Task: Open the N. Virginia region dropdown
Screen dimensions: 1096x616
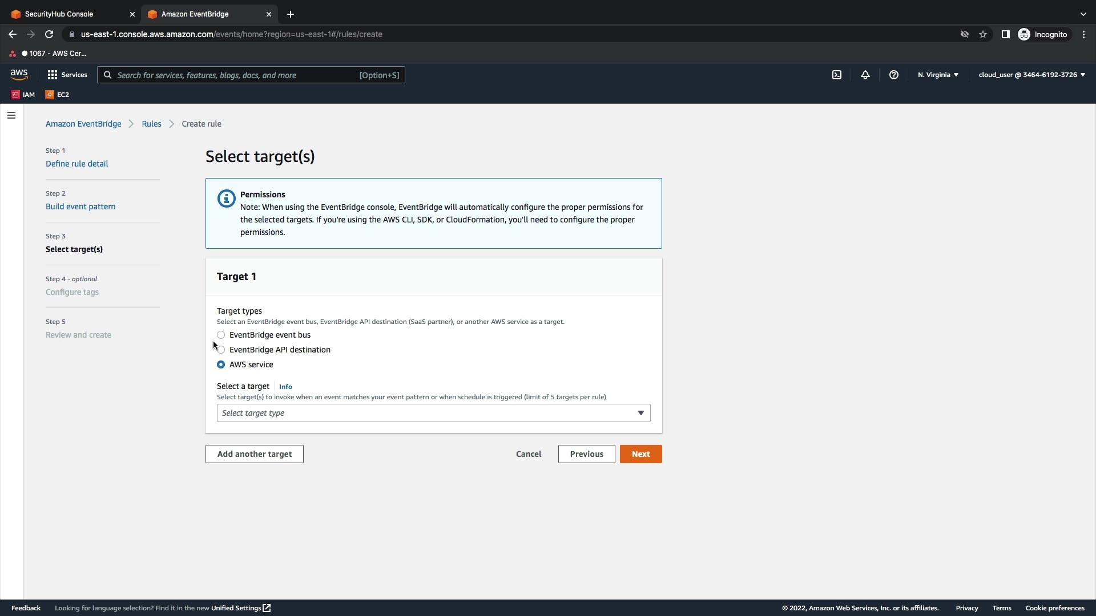Action: (938, 75)
